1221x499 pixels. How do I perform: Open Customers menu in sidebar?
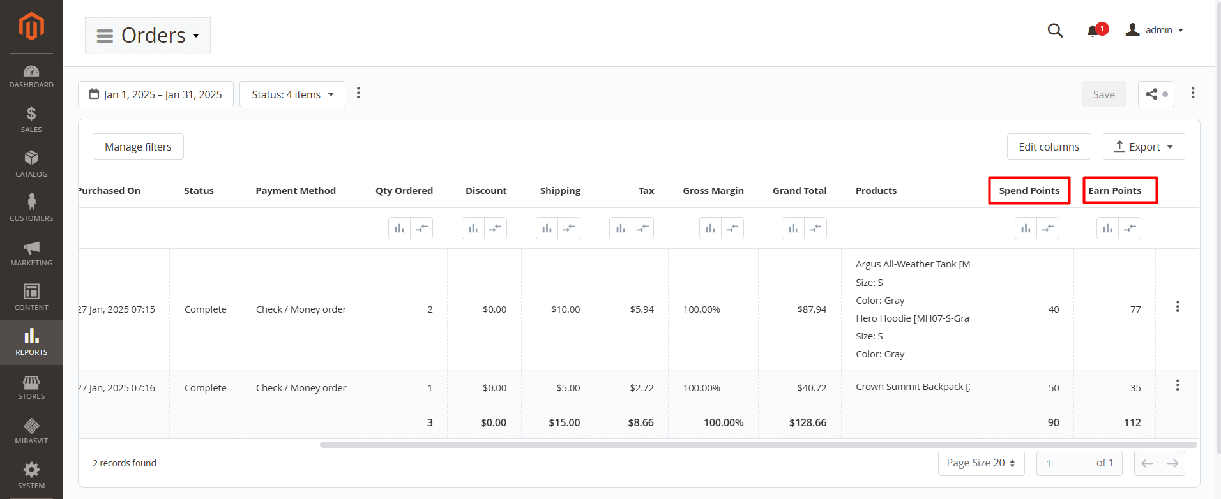(31, 208)
